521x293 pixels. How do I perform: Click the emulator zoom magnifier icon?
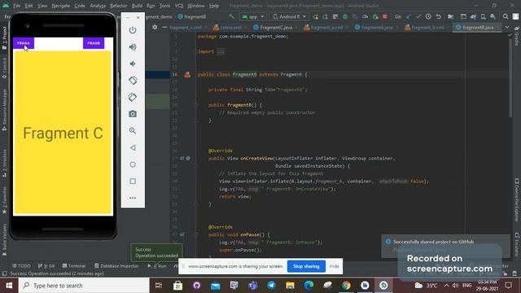coord(133,130)
